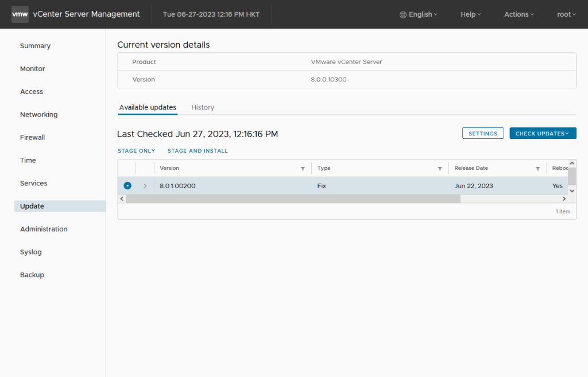Click Stage Only
588x377 pixels.
137,151
